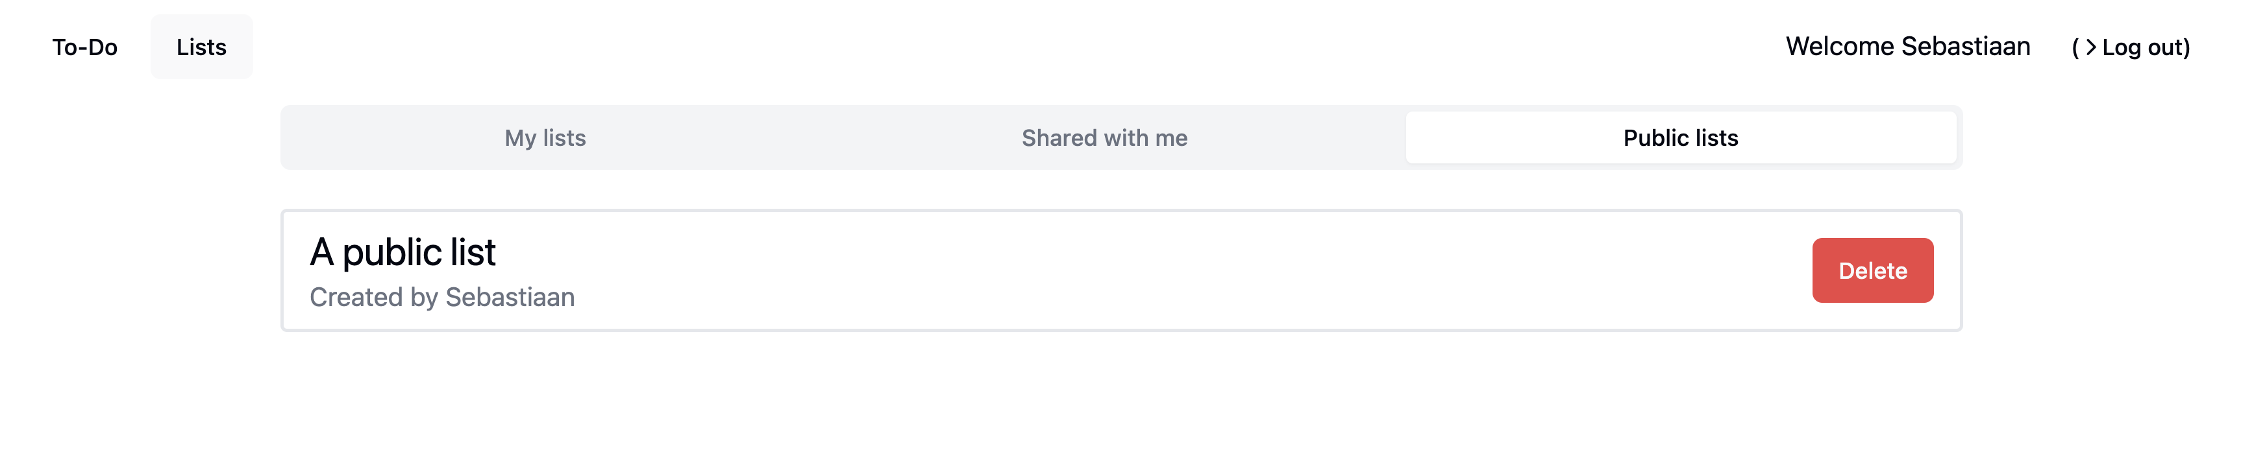Switch to the My lists tab
Screen dimensions: 2241x450
click(545, 138)
